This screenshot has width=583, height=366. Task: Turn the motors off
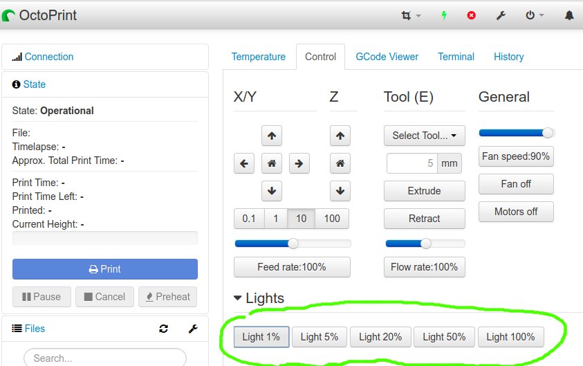516,212
